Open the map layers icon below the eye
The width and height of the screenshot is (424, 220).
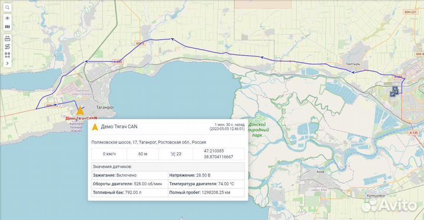(x=7, y=27)
